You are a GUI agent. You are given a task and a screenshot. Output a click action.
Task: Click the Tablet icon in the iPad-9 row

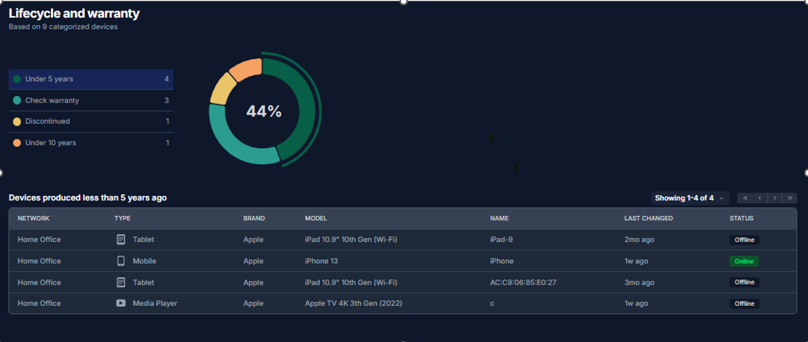point(121,240)
